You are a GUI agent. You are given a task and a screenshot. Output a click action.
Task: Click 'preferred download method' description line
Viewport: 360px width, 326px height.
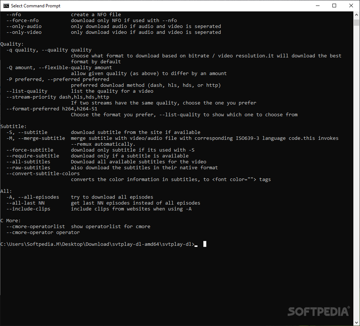(x=146, y=85)
